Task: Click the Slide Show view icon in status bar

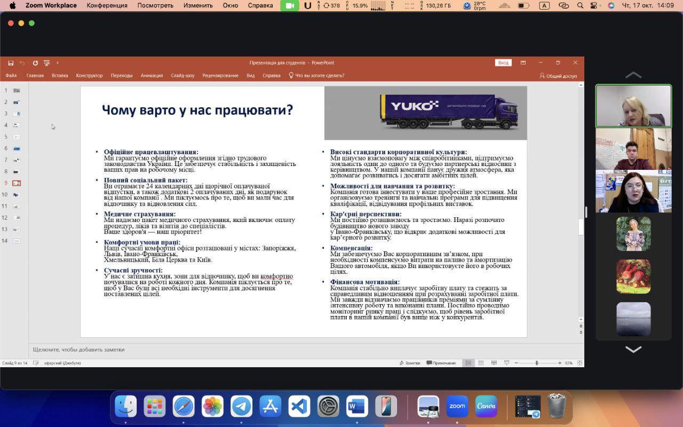Action: click(x=506, y=363)
